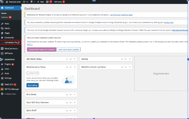
Task: Open the comments bubble in admin bar
Action: tap(33, 2)
